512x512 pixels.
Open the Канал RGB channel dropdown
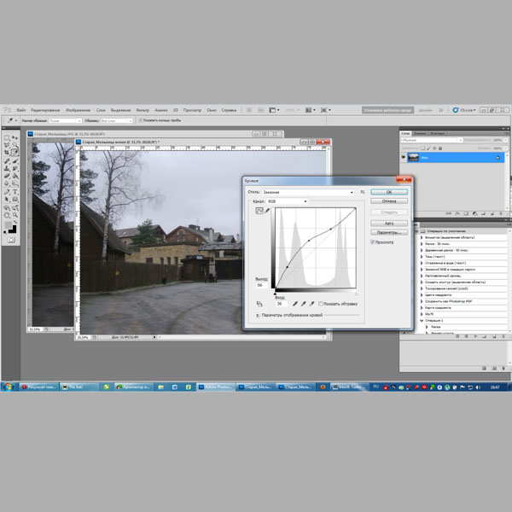pos(287,201)
